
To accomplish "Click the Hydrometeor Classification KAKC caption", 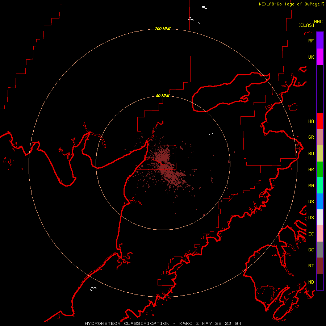I will (163, 323).
